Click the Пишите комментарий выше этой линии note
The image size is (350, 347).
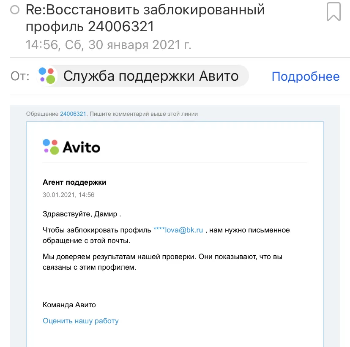(144, 114)
